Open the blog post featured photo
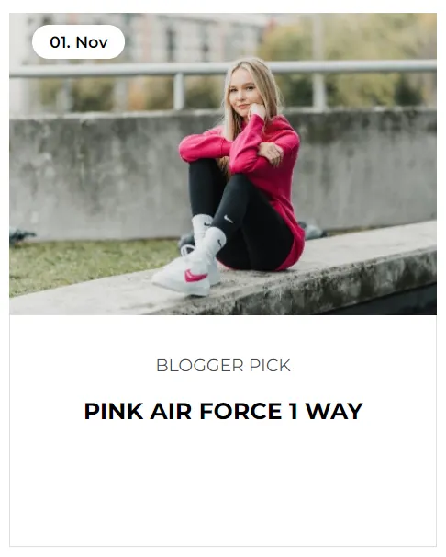446x557 pixels. click(223, 164)
